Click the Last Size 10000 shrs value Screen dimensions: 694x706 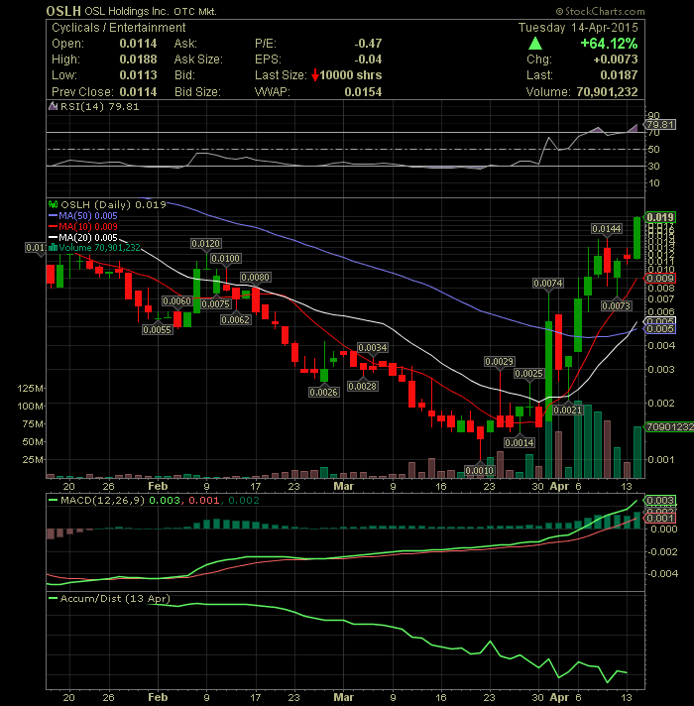[x=351, y=75]
